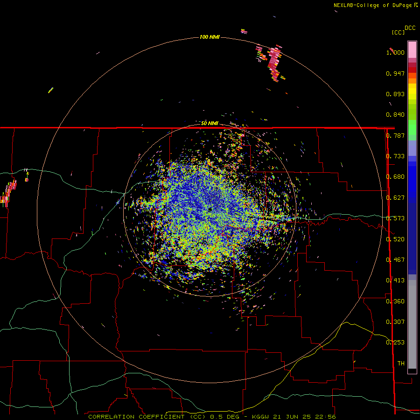
Task: Click the 0.253 legend value
Action: pos(395,343)
